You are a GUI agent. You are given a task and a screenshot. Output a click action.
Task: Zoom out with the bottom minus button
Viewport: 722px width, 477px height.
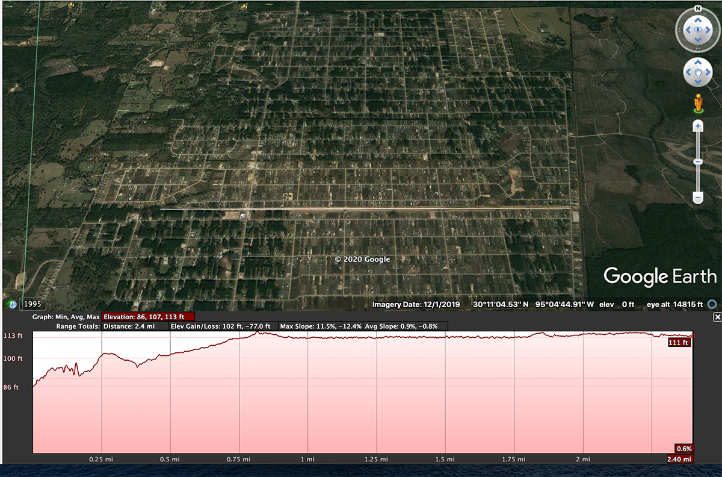coord(698,198)
